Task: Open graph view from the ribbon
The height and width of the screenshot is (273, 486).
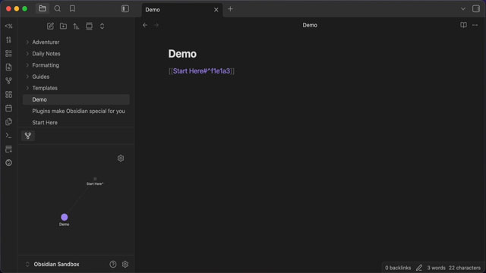Action: 8,81
